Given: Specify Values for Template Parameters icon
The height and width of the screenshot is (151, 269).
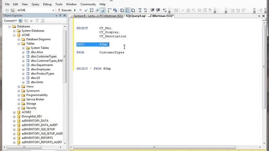Looking at the screenshot, I should (x=165, y=10).
